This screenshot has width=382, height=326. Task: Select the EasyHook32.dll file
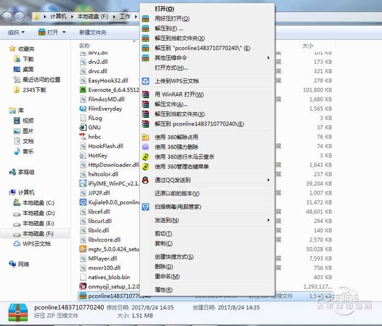pos(104,81)
